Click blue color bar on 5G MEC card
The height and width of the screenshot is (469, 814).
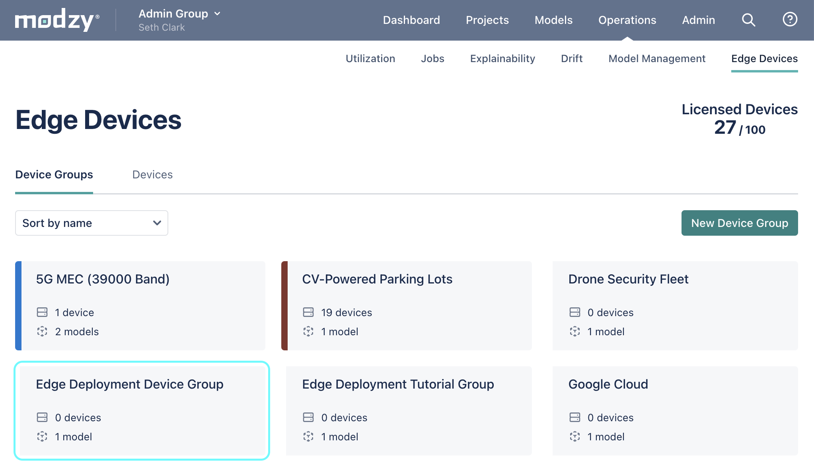[18, 306]
